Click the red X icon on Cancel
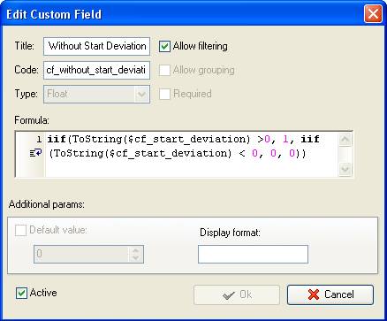This screenshot has height=321, width=387. tap(314, 294)
